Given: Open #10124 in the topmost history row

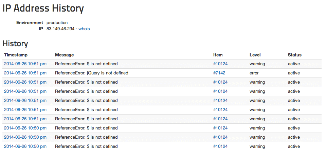Looking at the screenshot, I should click(x=220, y=64).
